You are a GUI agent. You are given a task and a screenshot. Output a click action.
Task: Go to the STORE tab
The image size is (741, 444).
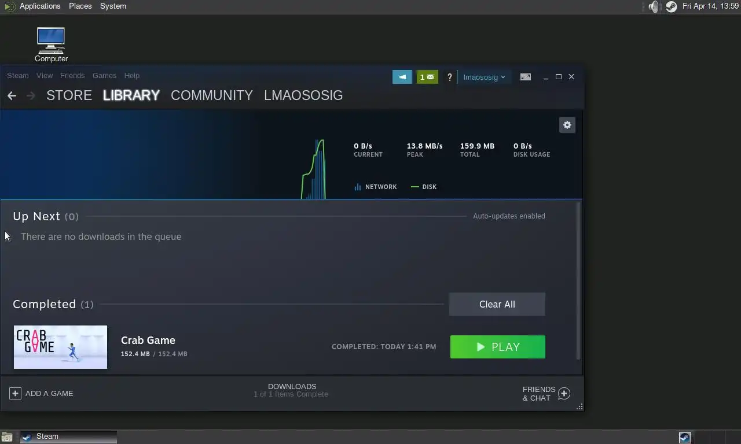pyautogui.click(x=69, y=95)
